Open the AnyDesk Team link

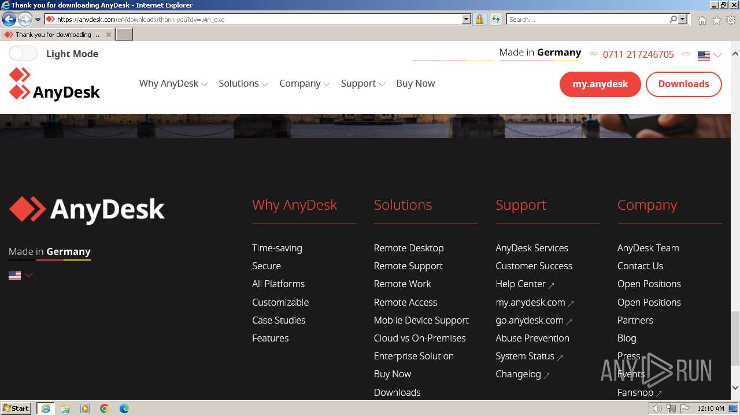tap(648, 248)
